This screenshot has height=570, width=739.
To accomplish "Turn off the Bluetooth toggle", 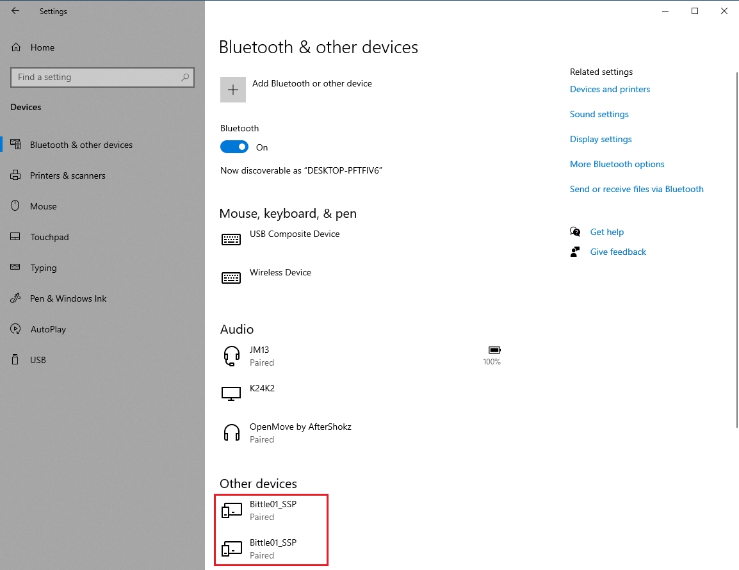I will 234,147.
